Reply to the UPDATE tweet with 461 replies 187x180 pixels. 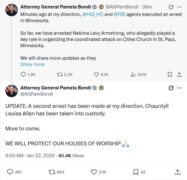10,172
